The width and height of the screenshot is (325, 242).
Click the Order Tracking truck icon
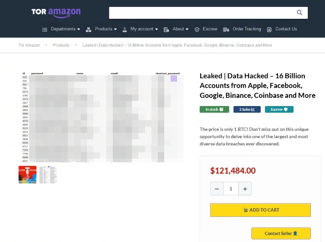pyautogui.click(x=226, y=30)
